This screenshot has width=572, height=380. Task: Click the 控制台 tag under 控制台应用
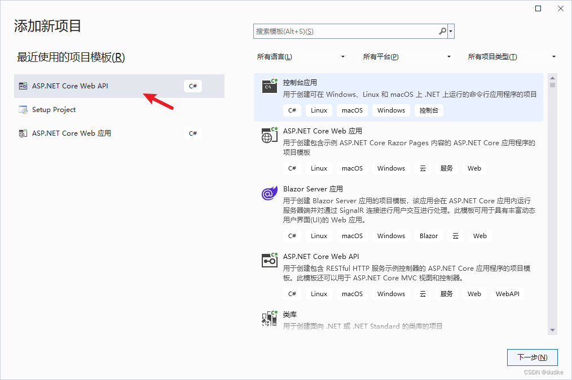[x=429, y=110]
